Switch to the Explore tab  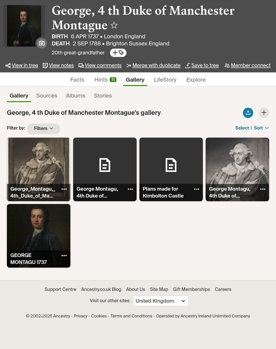(x=196, y=80)
